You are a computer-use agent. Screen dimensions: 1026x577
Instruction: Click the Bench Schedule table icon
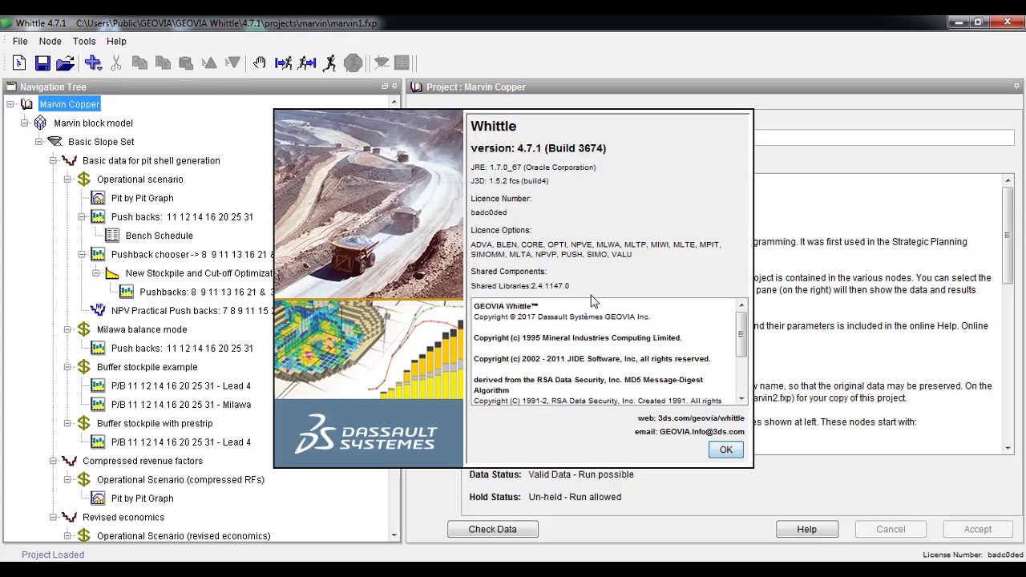[x=112, y=236]
